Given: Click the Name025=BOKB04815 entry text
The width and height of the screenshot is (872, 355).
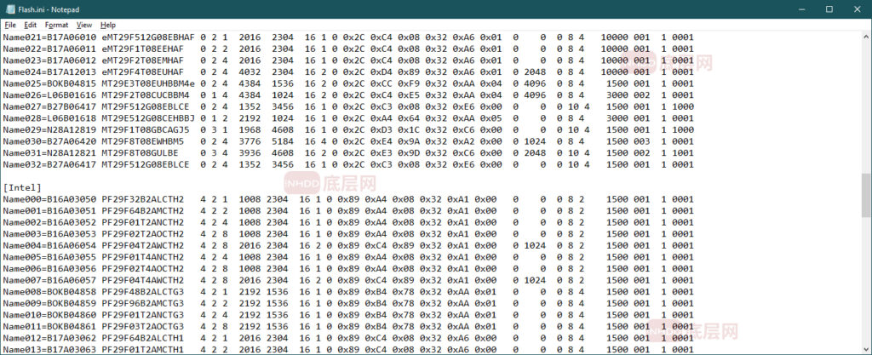Looking at the screenshot, I should point(48,83).
